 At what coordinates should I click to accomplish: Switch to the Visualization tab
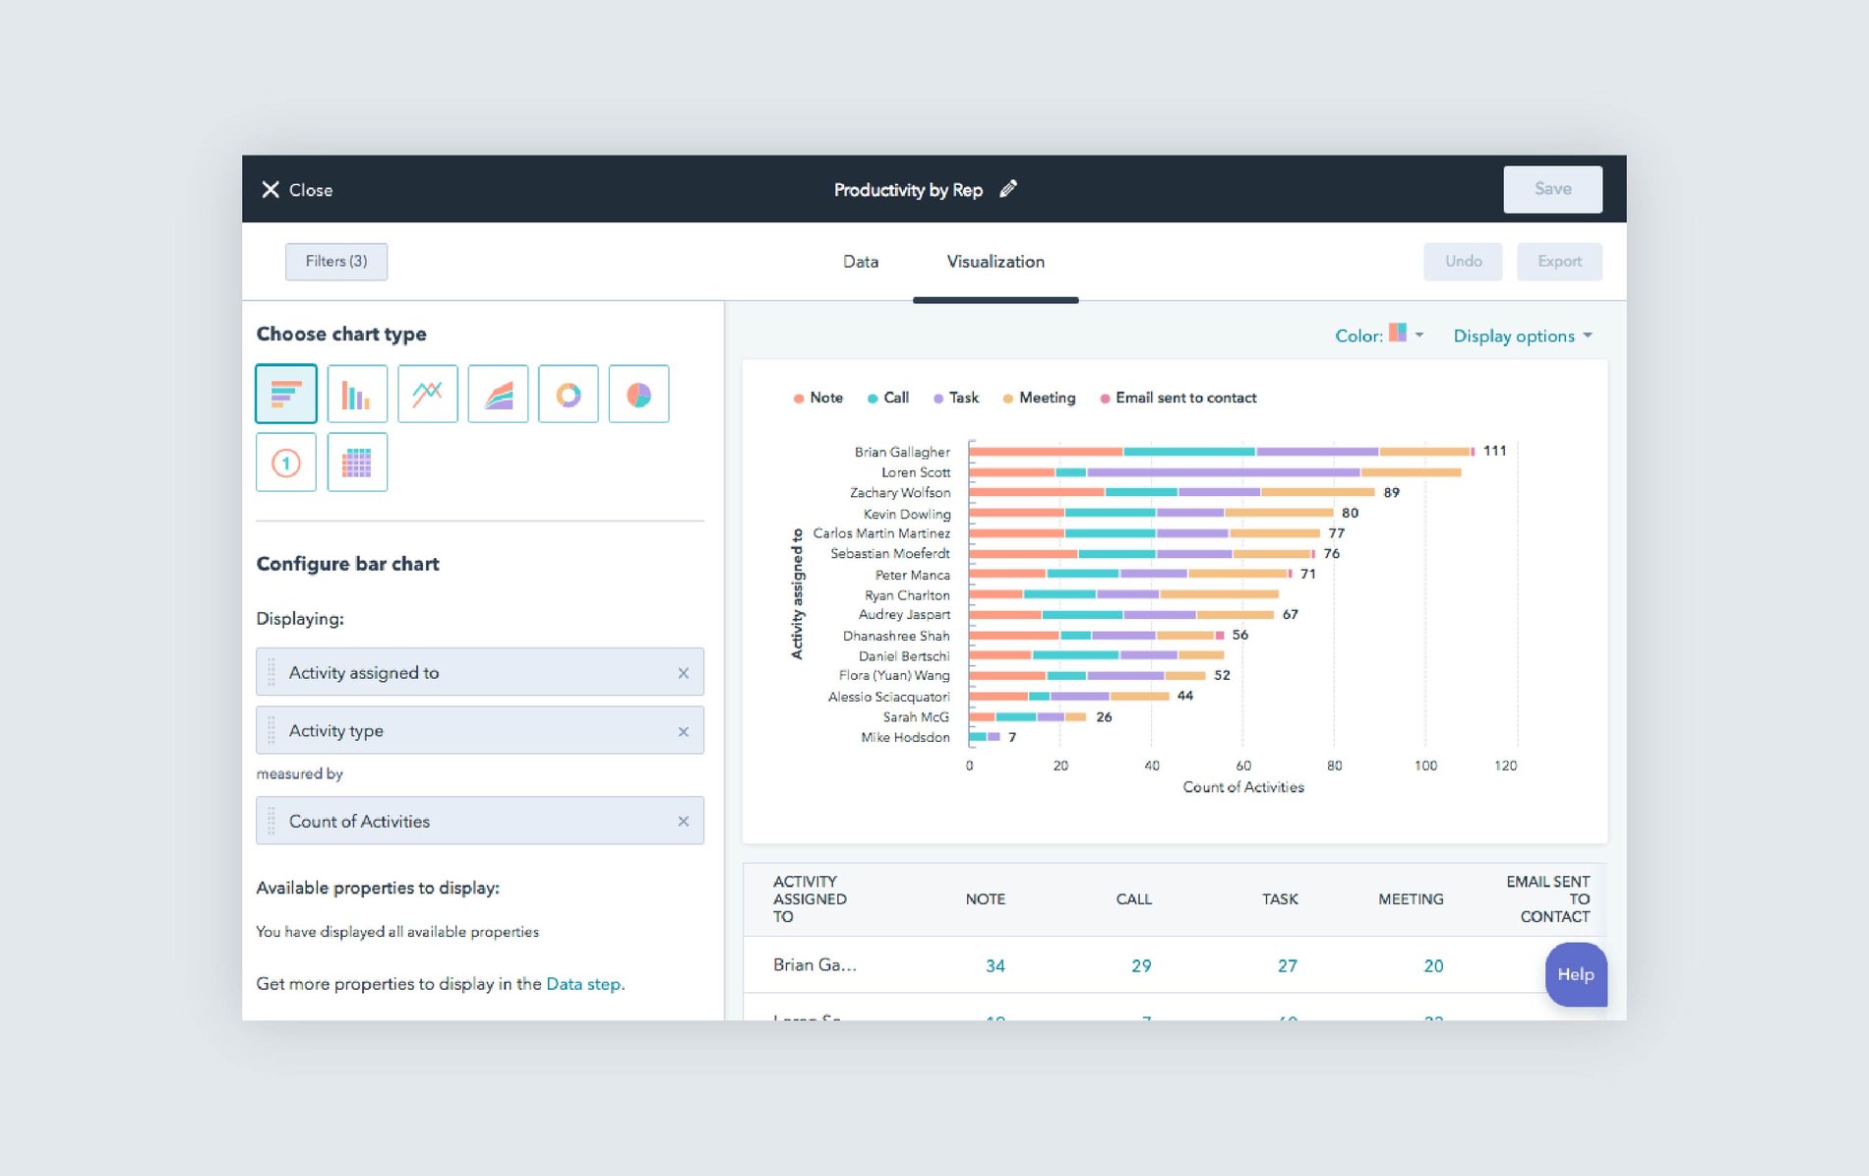pos(995,262)
